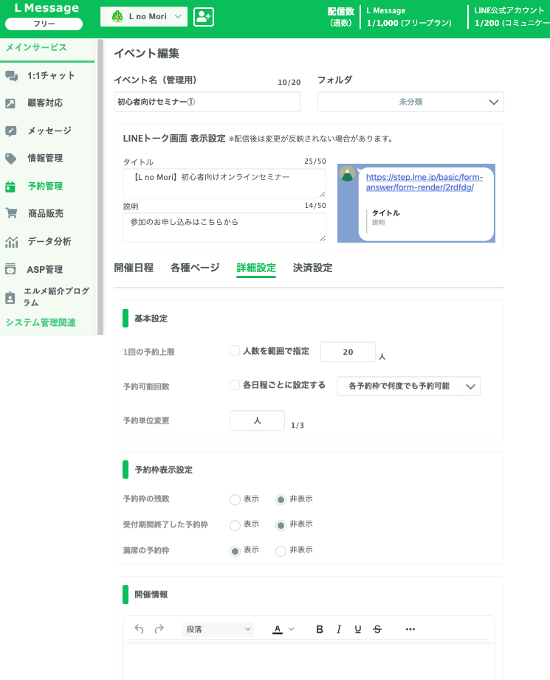Open データ分析 chart icon in sidebar
Viewport: 550px width, 680px height.
(11, 242)
